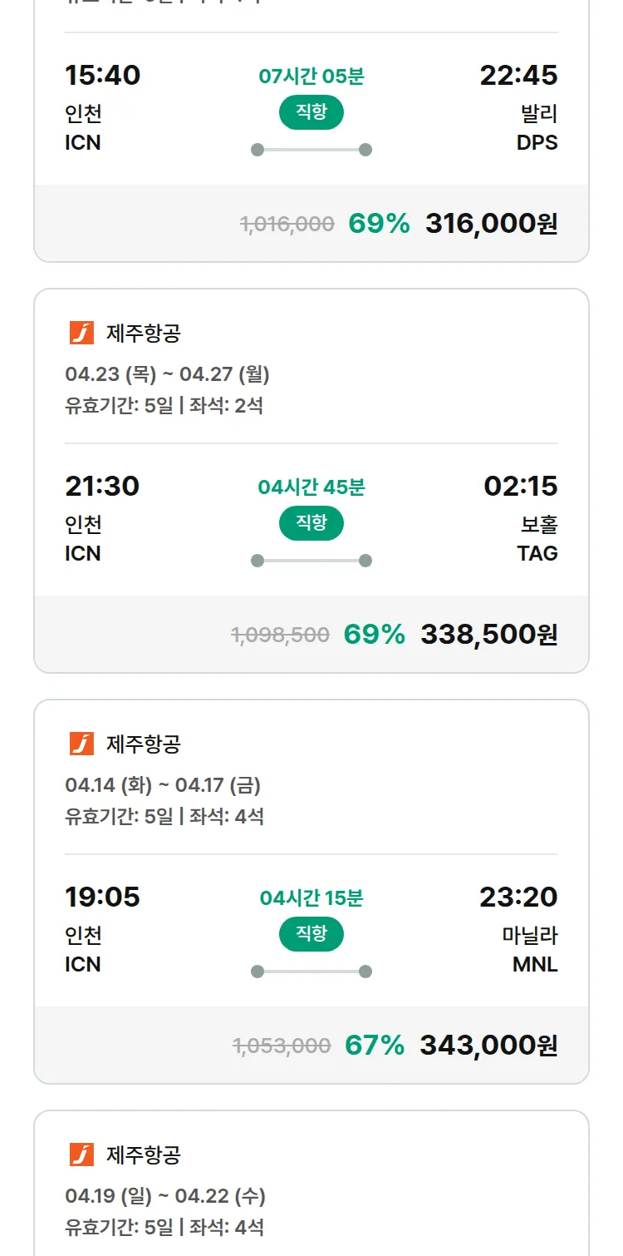Viewport: 623px width, 1256px height.
Task: Choose the 338,500원 Boracay fare
Action: tap(488, 635)
